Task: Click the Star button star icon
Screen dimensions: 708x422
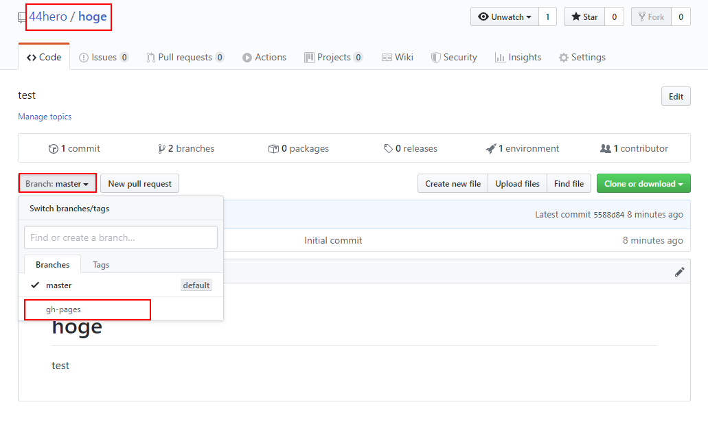Action: click(x=576, y=16)
